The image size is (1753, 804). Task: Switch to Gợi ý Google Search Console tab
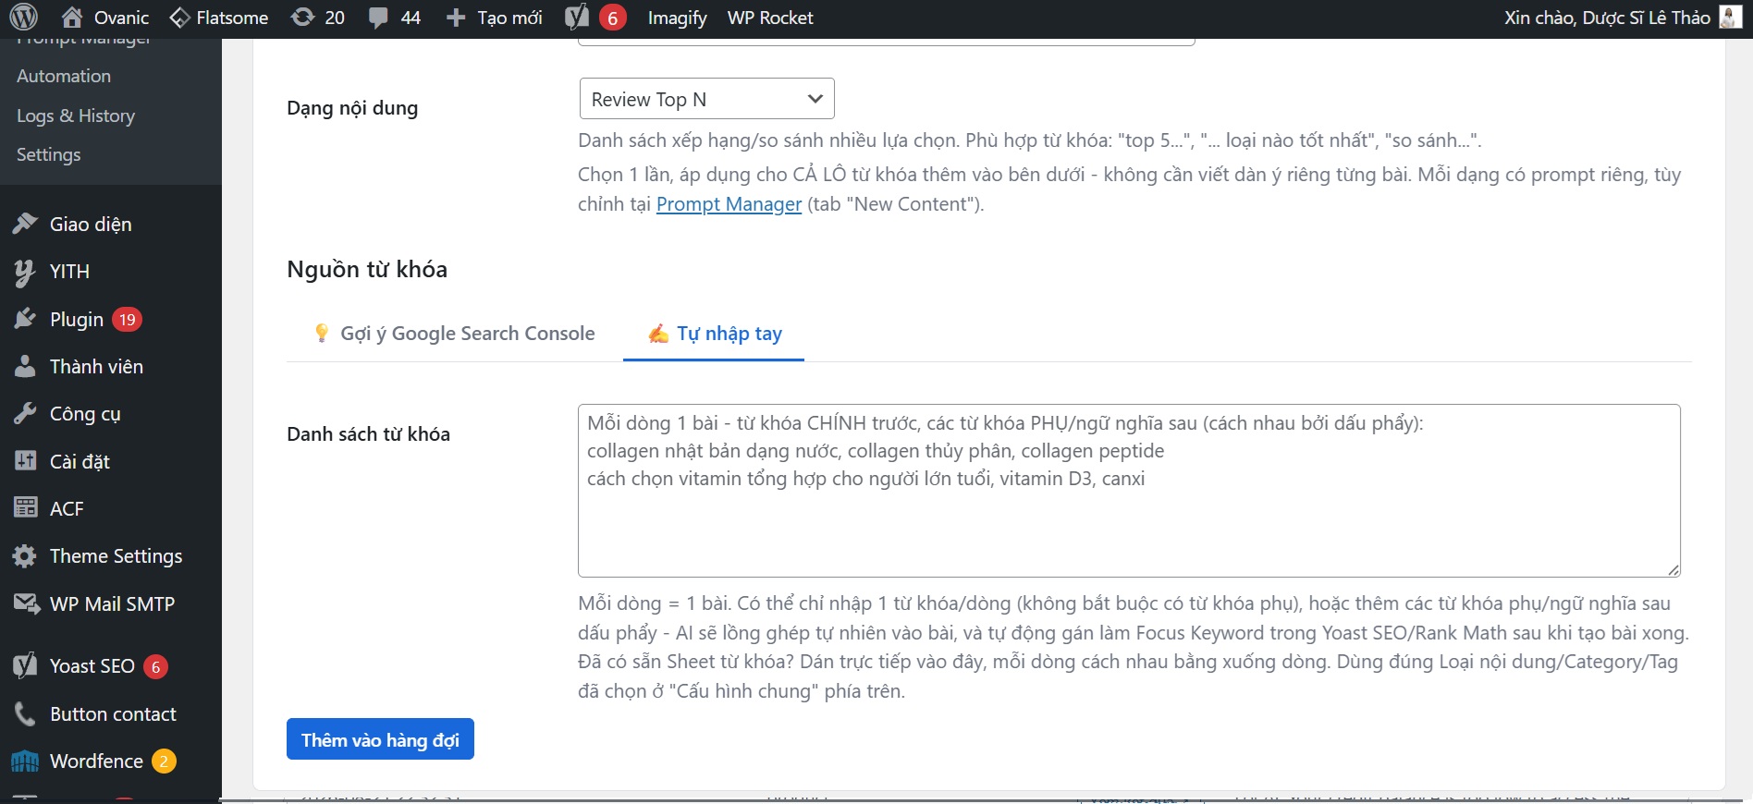pyautogui.click(x=454, y=334)
